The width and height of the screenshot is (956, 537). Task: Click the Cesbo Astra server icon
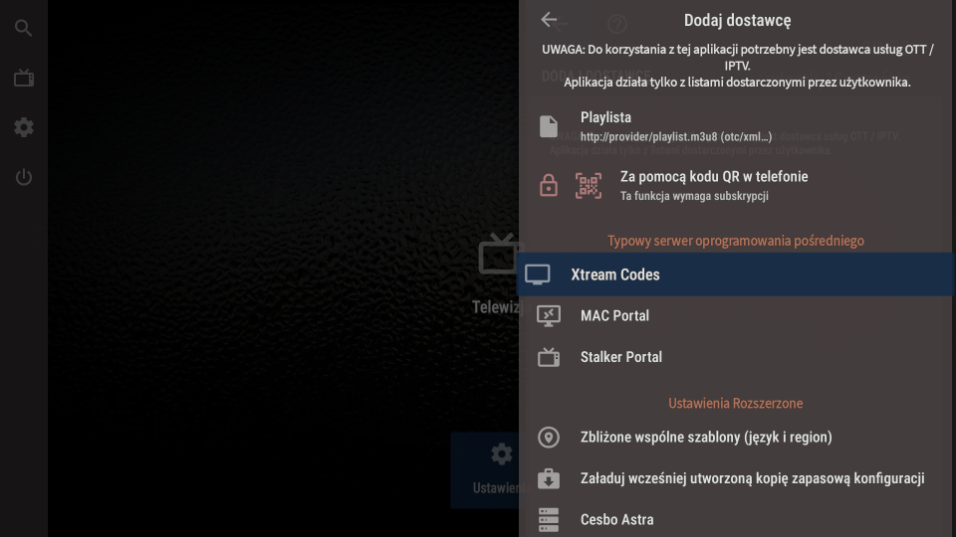pyautogui.click(x=549, y=519)
